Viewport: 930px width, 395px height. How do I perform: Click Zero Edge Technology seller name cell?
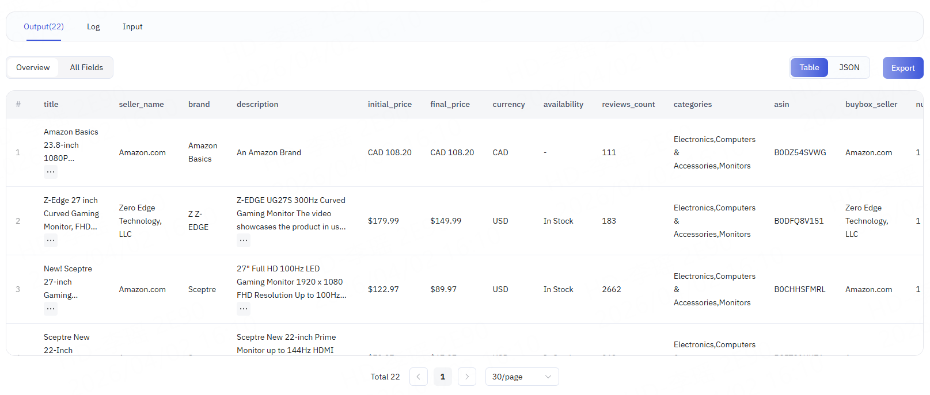click(x=141, y=221)
